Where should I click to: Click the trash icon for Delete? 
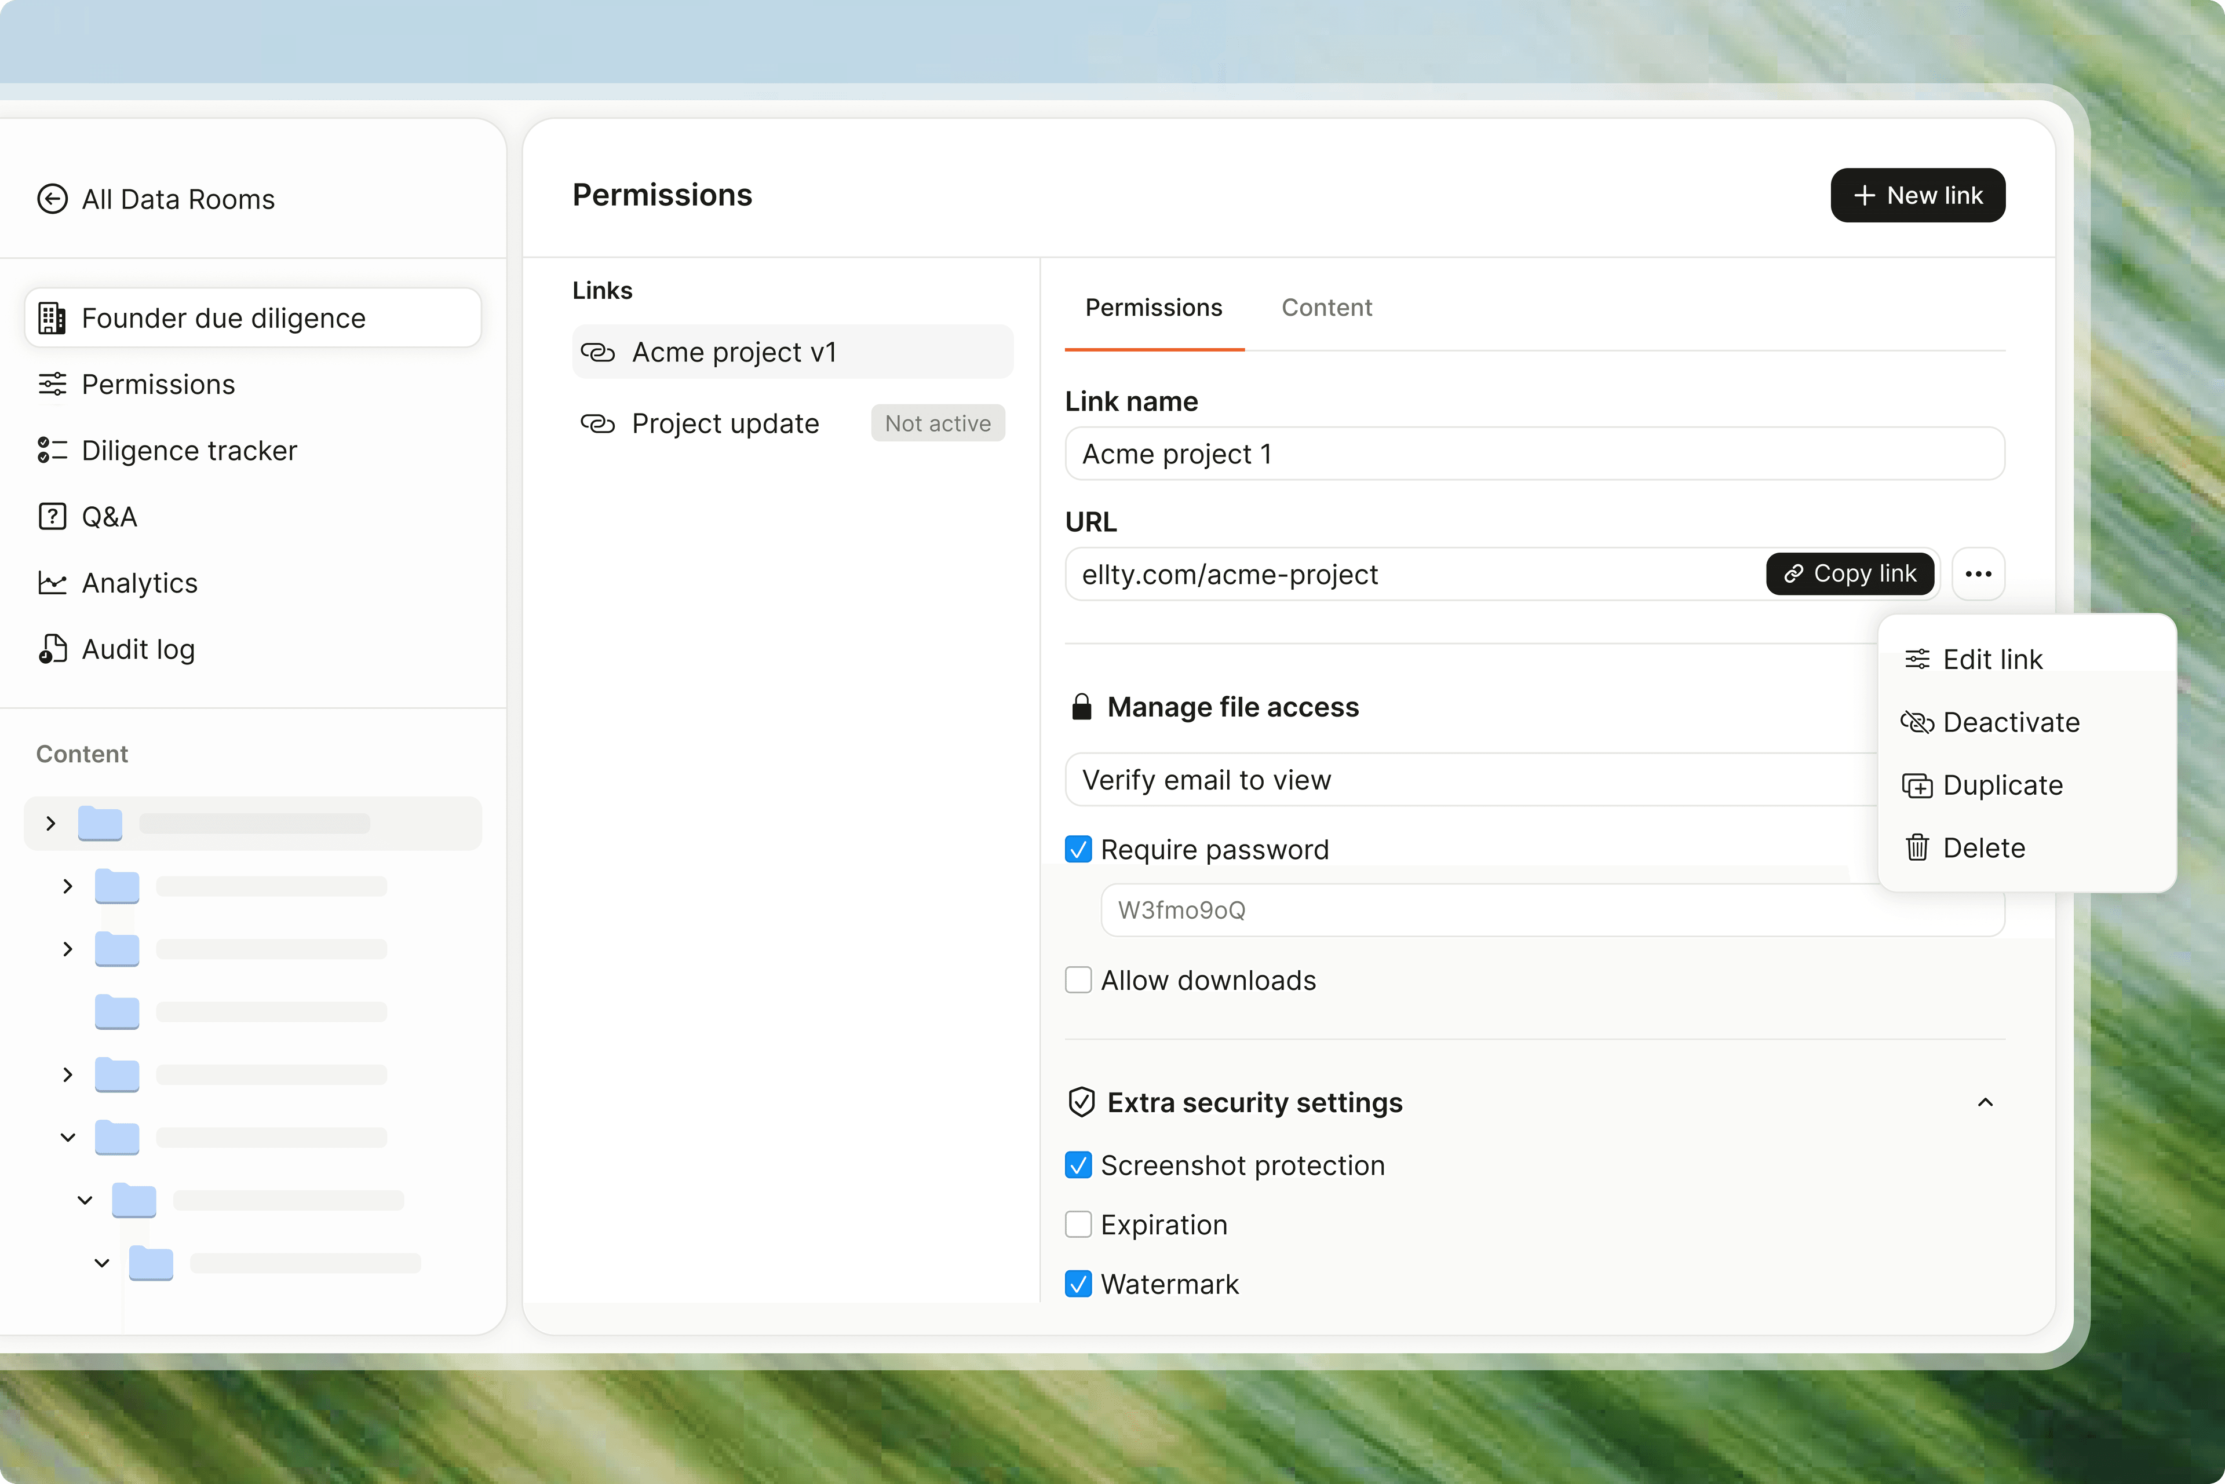pos(1917,848)
